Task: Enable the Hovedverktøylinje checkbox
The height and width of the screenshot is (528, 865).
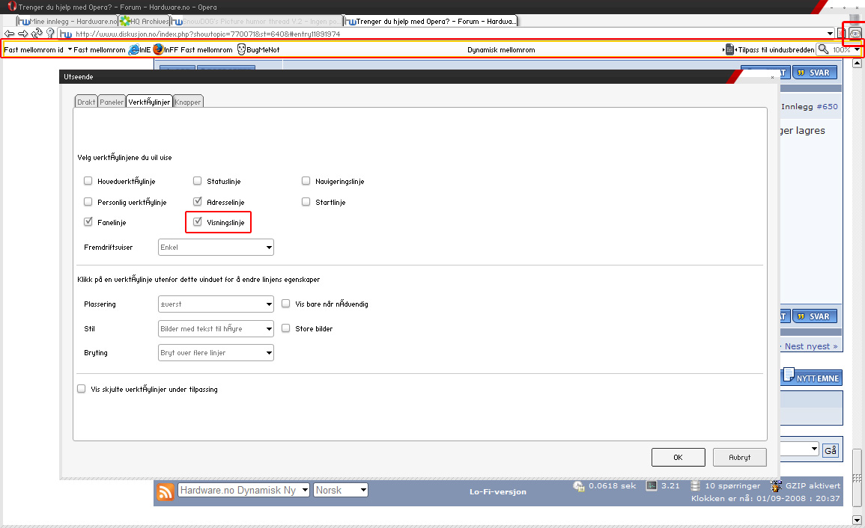Action: 88,181
